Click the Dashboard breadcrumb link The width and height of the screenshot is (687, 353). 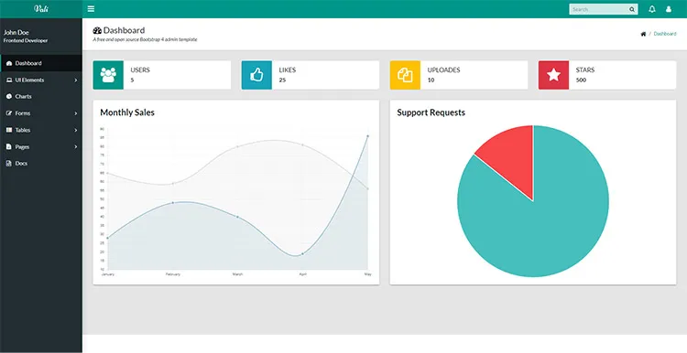click(x=665, y=34)
